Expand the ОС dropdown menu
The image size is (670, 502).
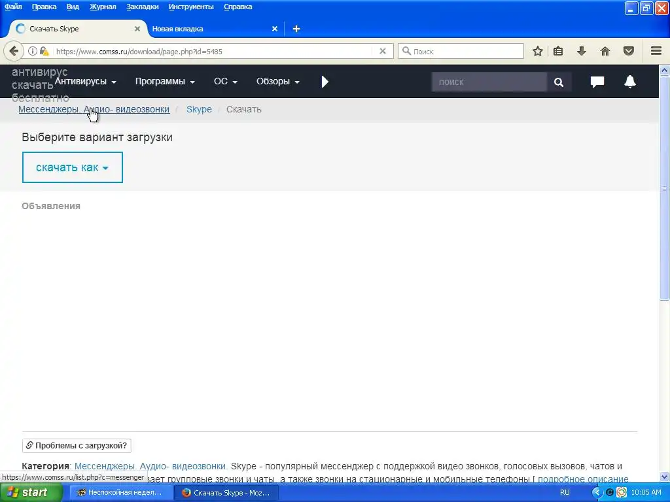click(226, 81)
